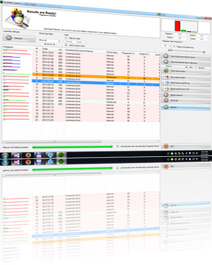This screenshot has width=212, height=265.
Task: Click the Reports List loading progress bar
Action: (x=72, y=147)
